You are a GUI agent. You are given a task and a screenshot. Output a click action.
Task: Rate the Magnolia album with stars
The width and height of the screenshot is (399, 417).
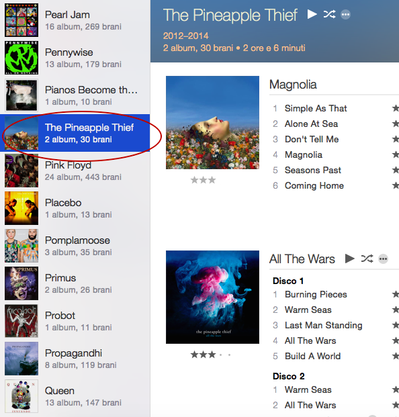pos(204,180)
